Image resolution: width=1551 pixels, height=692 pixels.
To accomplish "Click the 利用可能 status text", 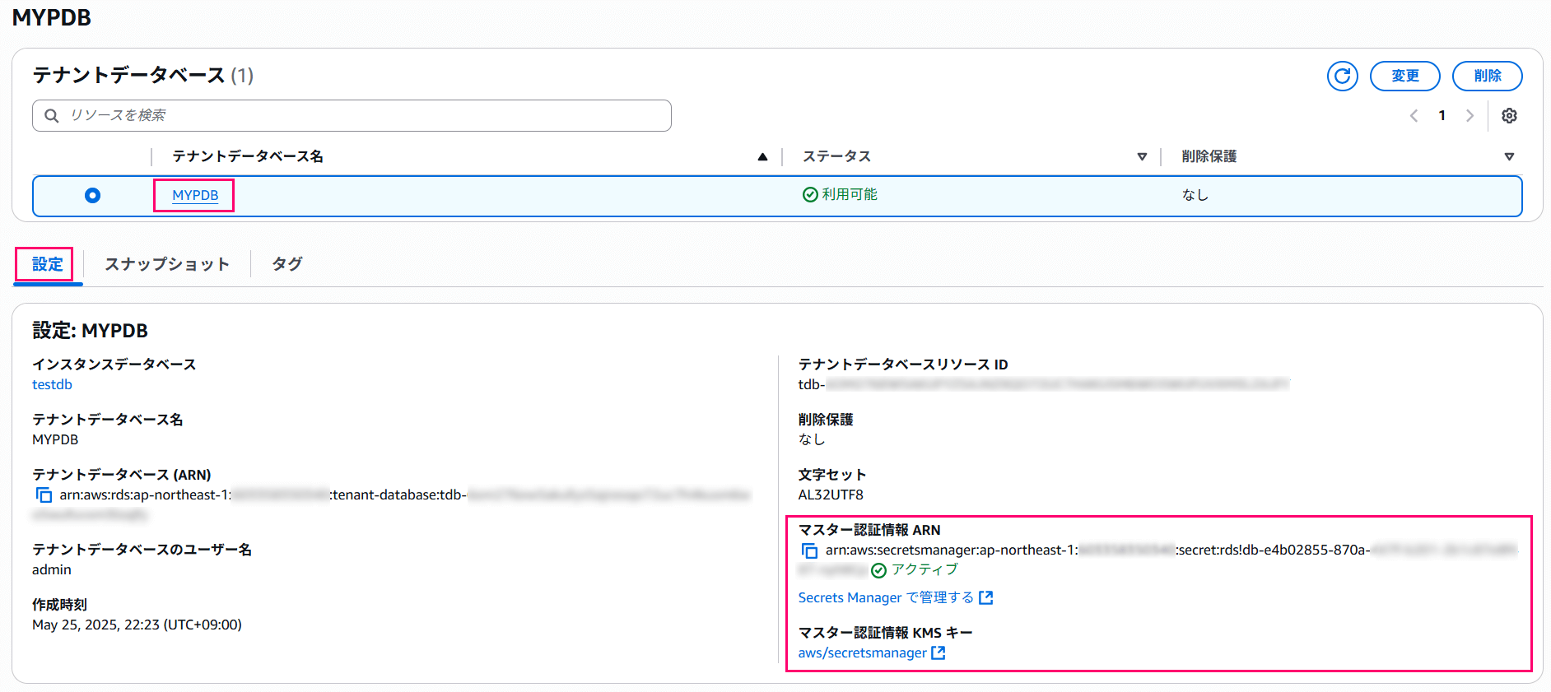I will pyautogui.click(x=850, y=194).
